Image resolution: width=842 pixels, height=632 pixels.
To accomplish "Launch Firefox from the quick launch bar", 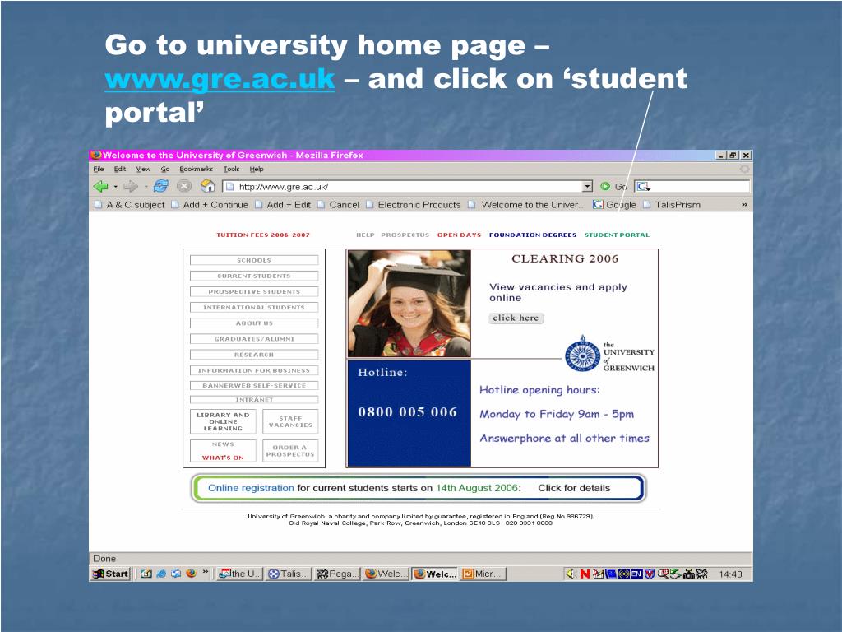I will (x=191, y=574).
